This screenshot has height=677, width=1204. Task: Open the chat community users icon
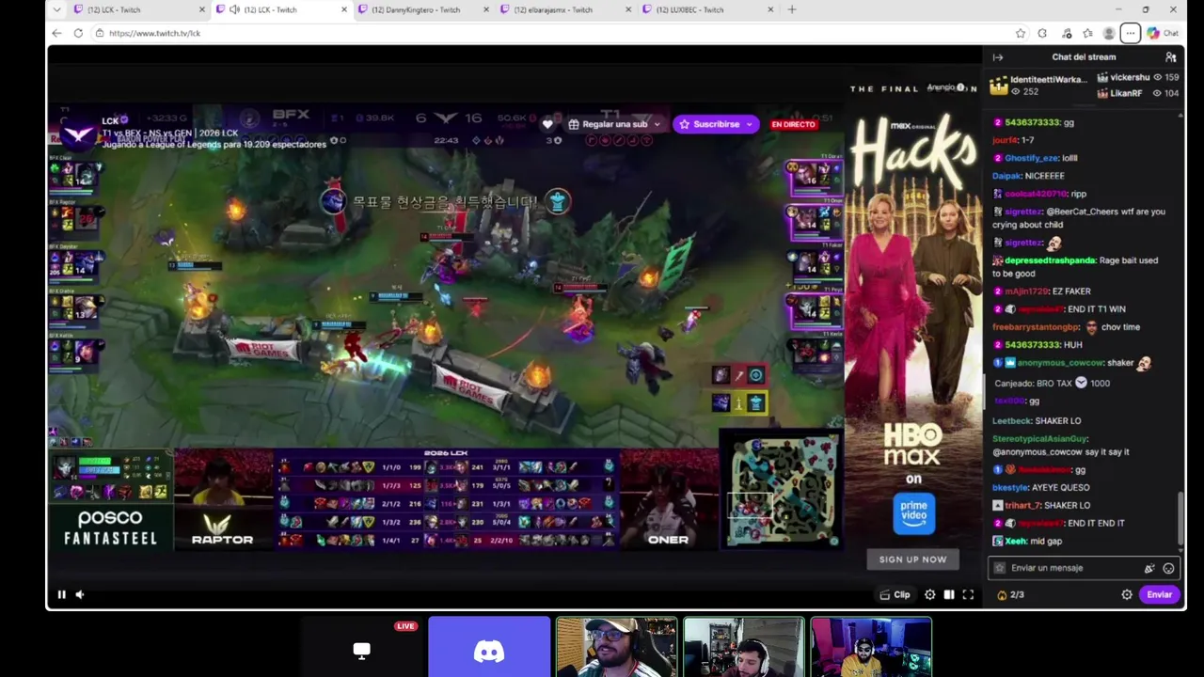pyautogui.click(x=1171, y=57)
